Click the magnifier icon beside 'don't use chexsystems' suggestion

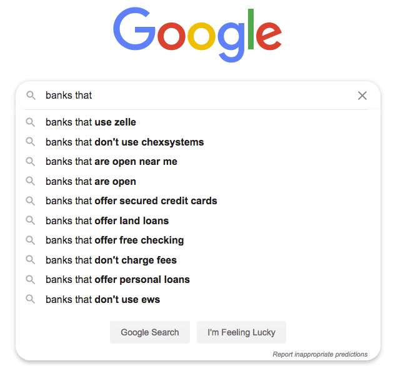31,142
